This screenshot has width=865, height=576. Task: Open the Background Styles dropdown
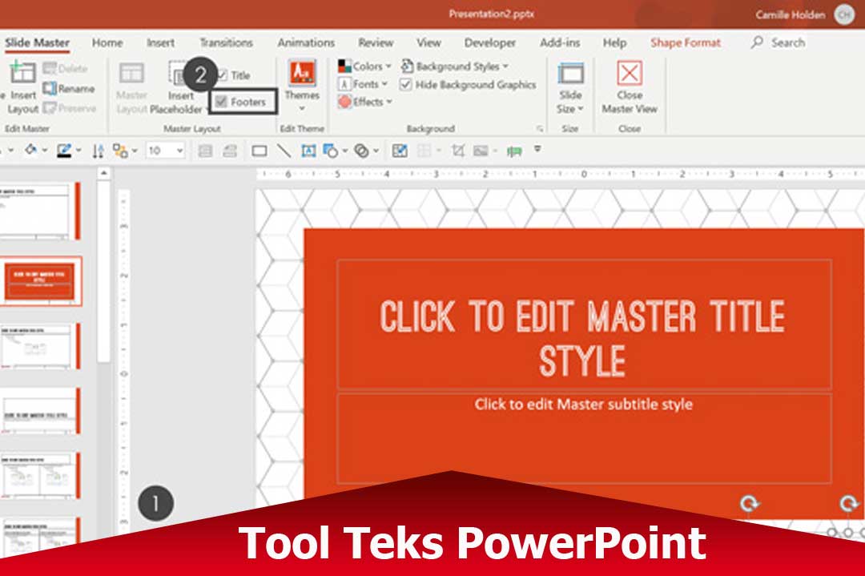tap(455, 66)
